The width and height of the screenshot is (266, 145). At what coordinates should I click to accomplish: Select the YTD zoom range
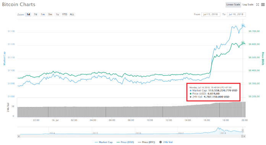(65, 14)
